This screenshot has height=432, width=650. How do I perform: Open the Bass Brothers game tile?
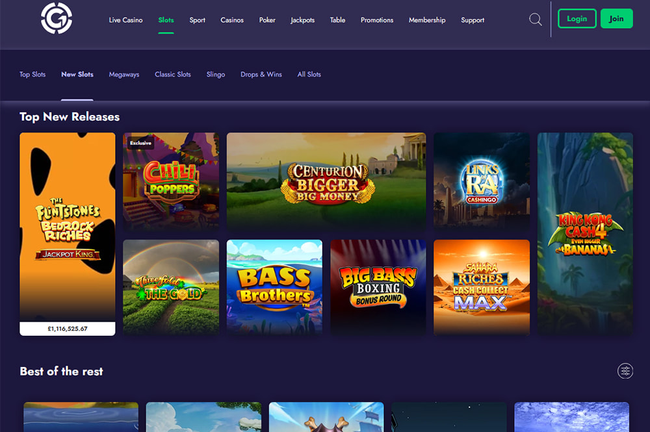click(x=274, y=287)
